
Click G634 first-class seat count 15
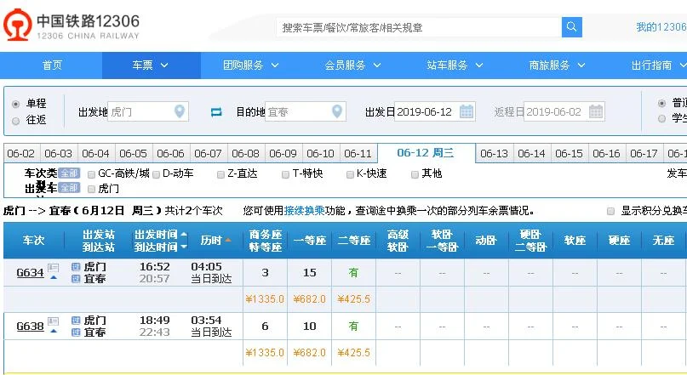pyautogui.click(x=309, y=273)
